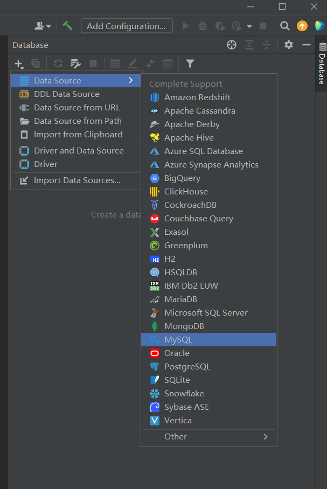Select Apache Cassandra
Image resolution: width=327 pixels, height=489 pixels.
tap(208, 111)
